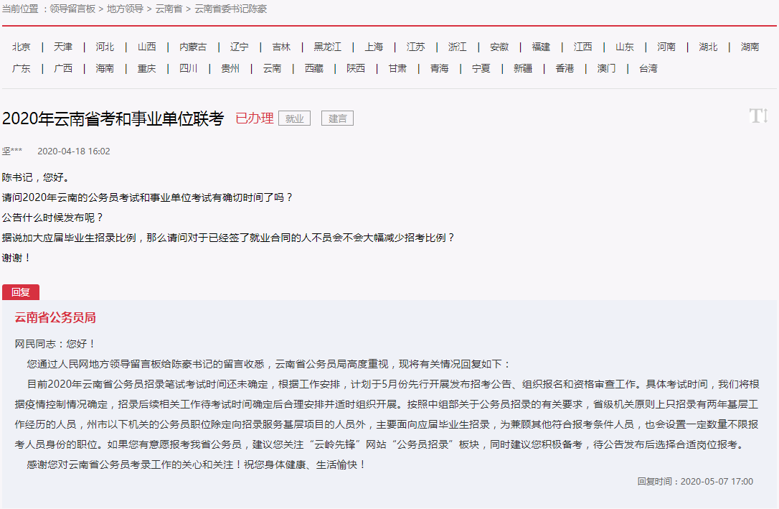Viewport: 779px width, 509px height.
Task: Open 新疆 region link
Action: click(523, 68)
